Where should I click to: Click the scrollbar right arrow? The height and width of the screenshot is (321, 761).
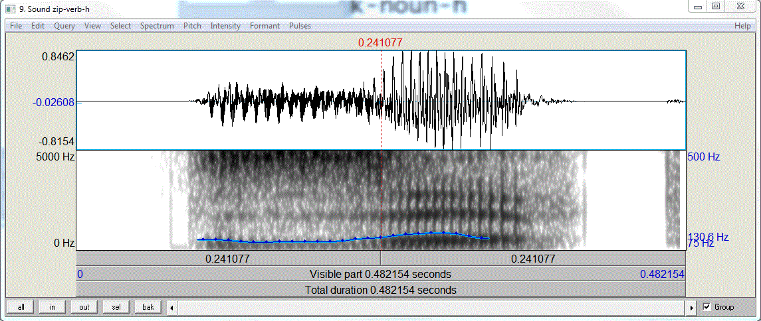tap(693, 308)
